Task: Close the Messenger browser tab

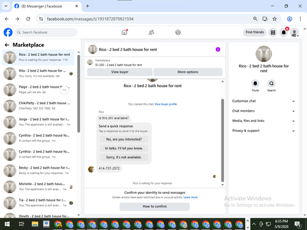Action: (x=77, y=6)
